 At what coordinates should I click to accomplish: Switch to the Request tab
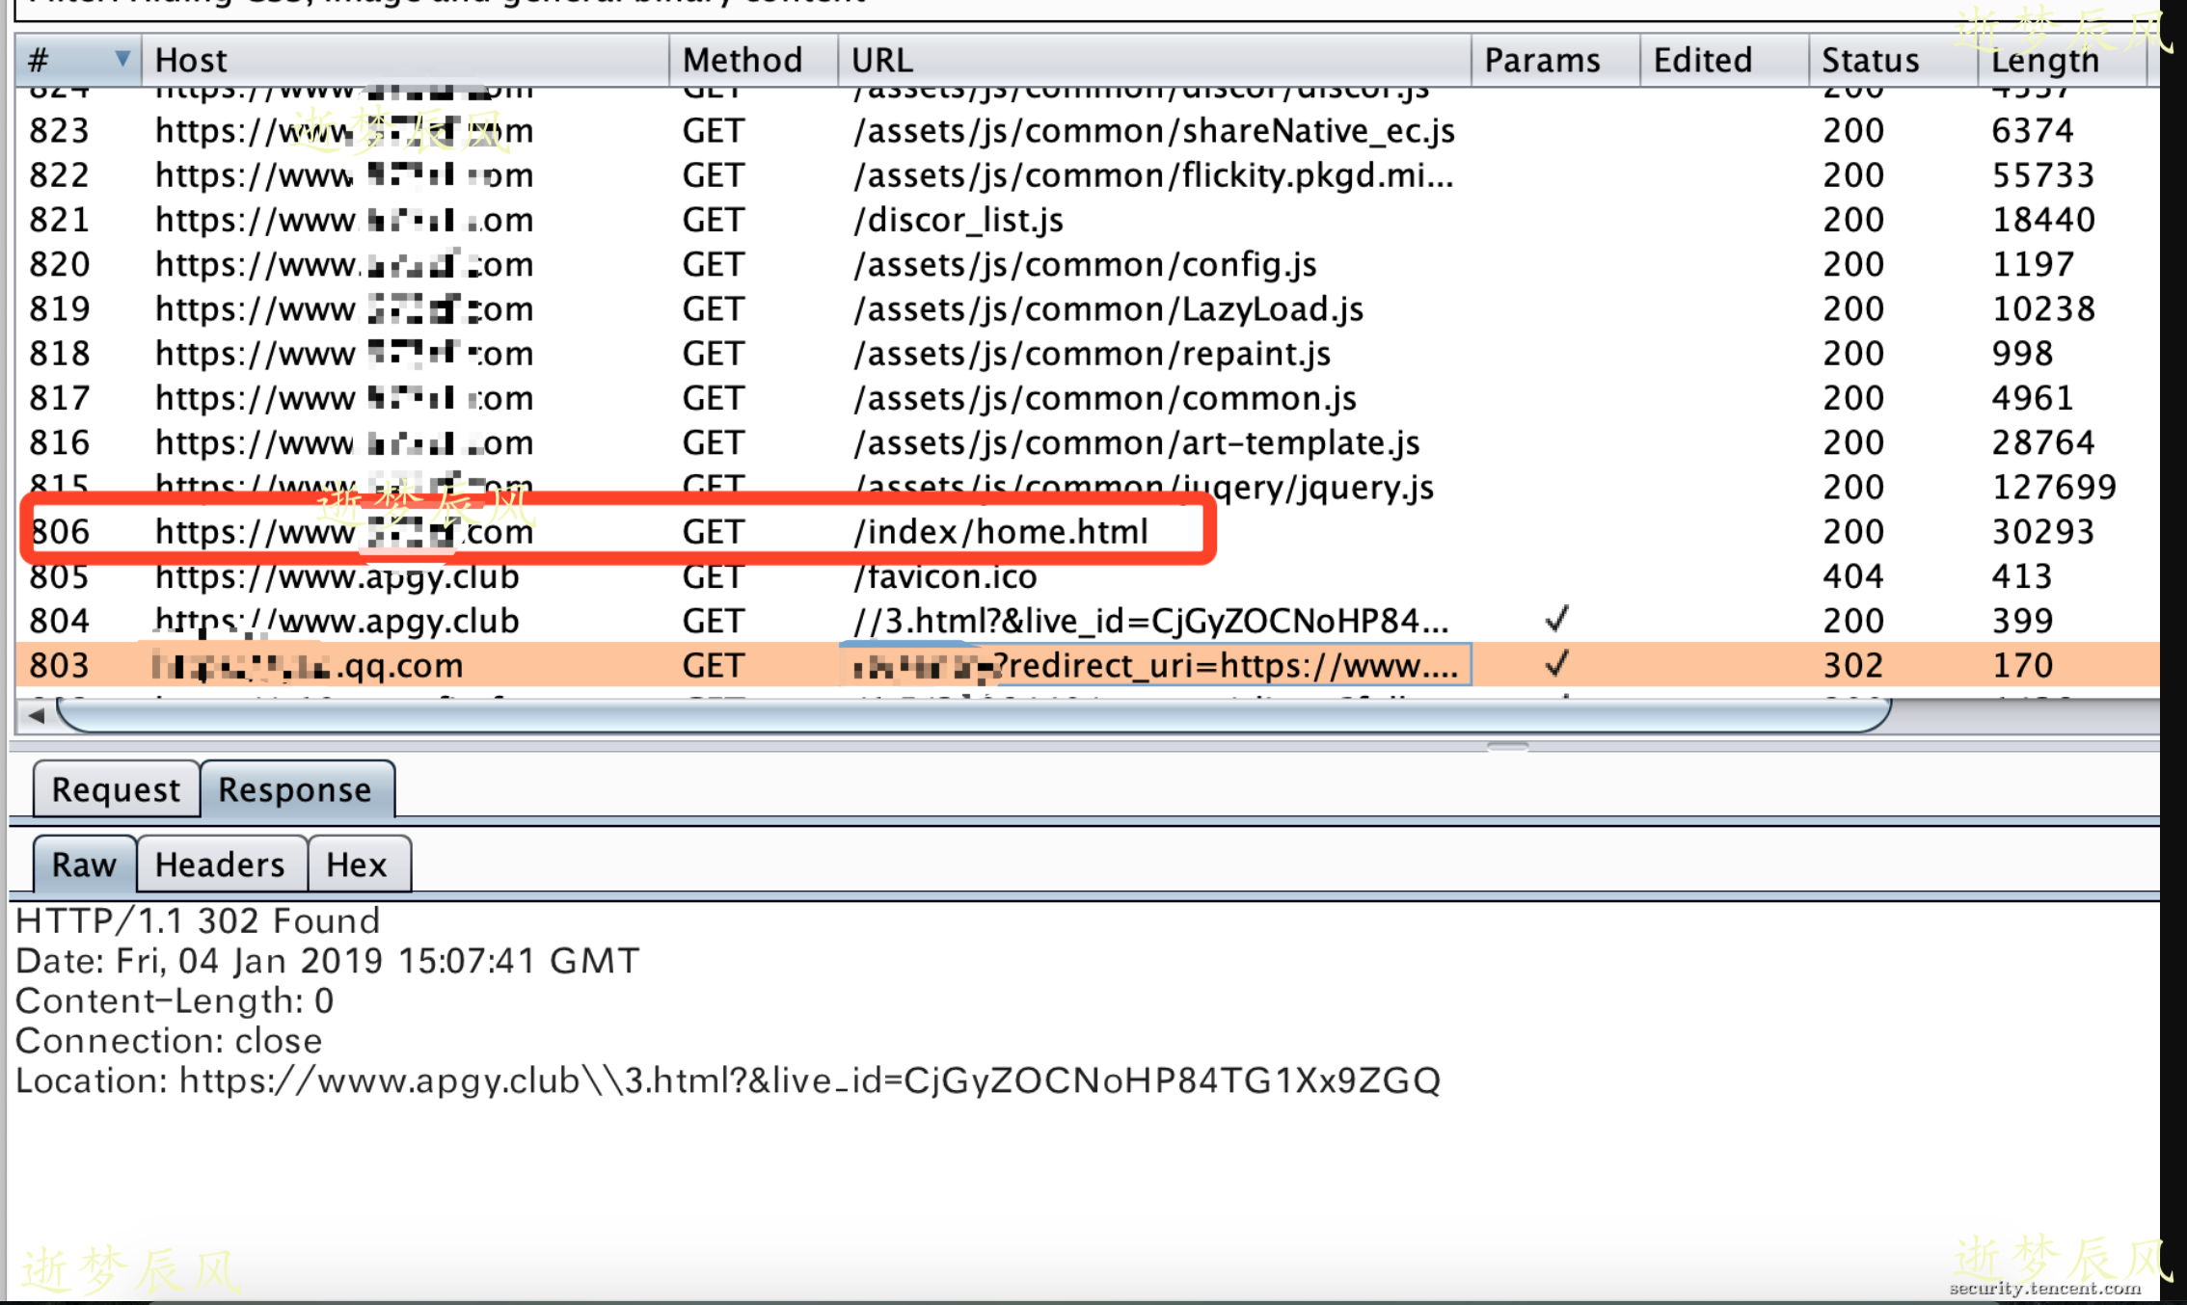pyautogui.click(x=116, y=789)
